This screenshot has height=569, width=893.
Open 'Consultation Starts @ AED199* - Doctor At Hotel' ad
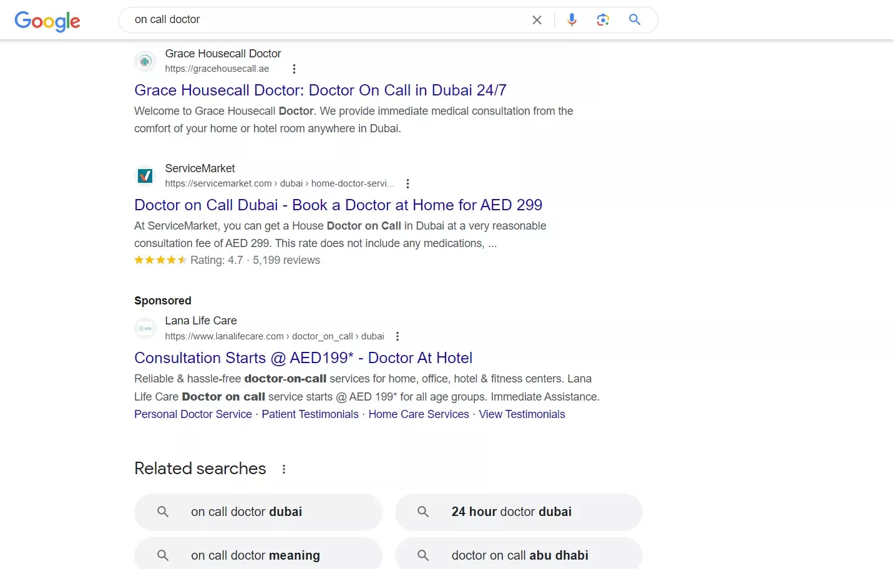click(x=303, y=358)
